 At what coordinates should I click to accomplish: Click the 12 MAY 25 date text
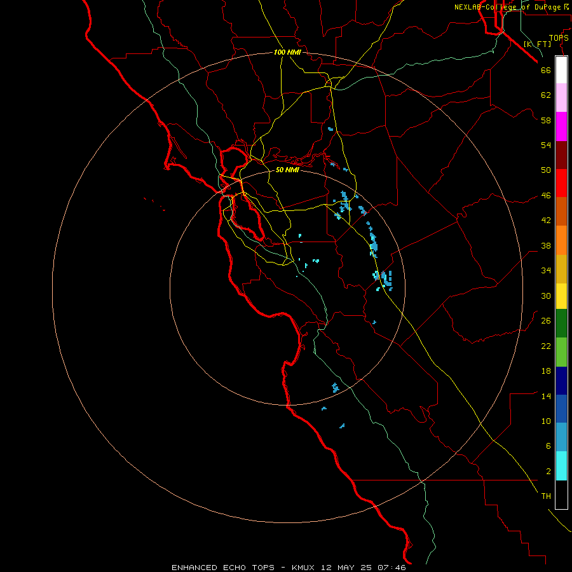346,568
